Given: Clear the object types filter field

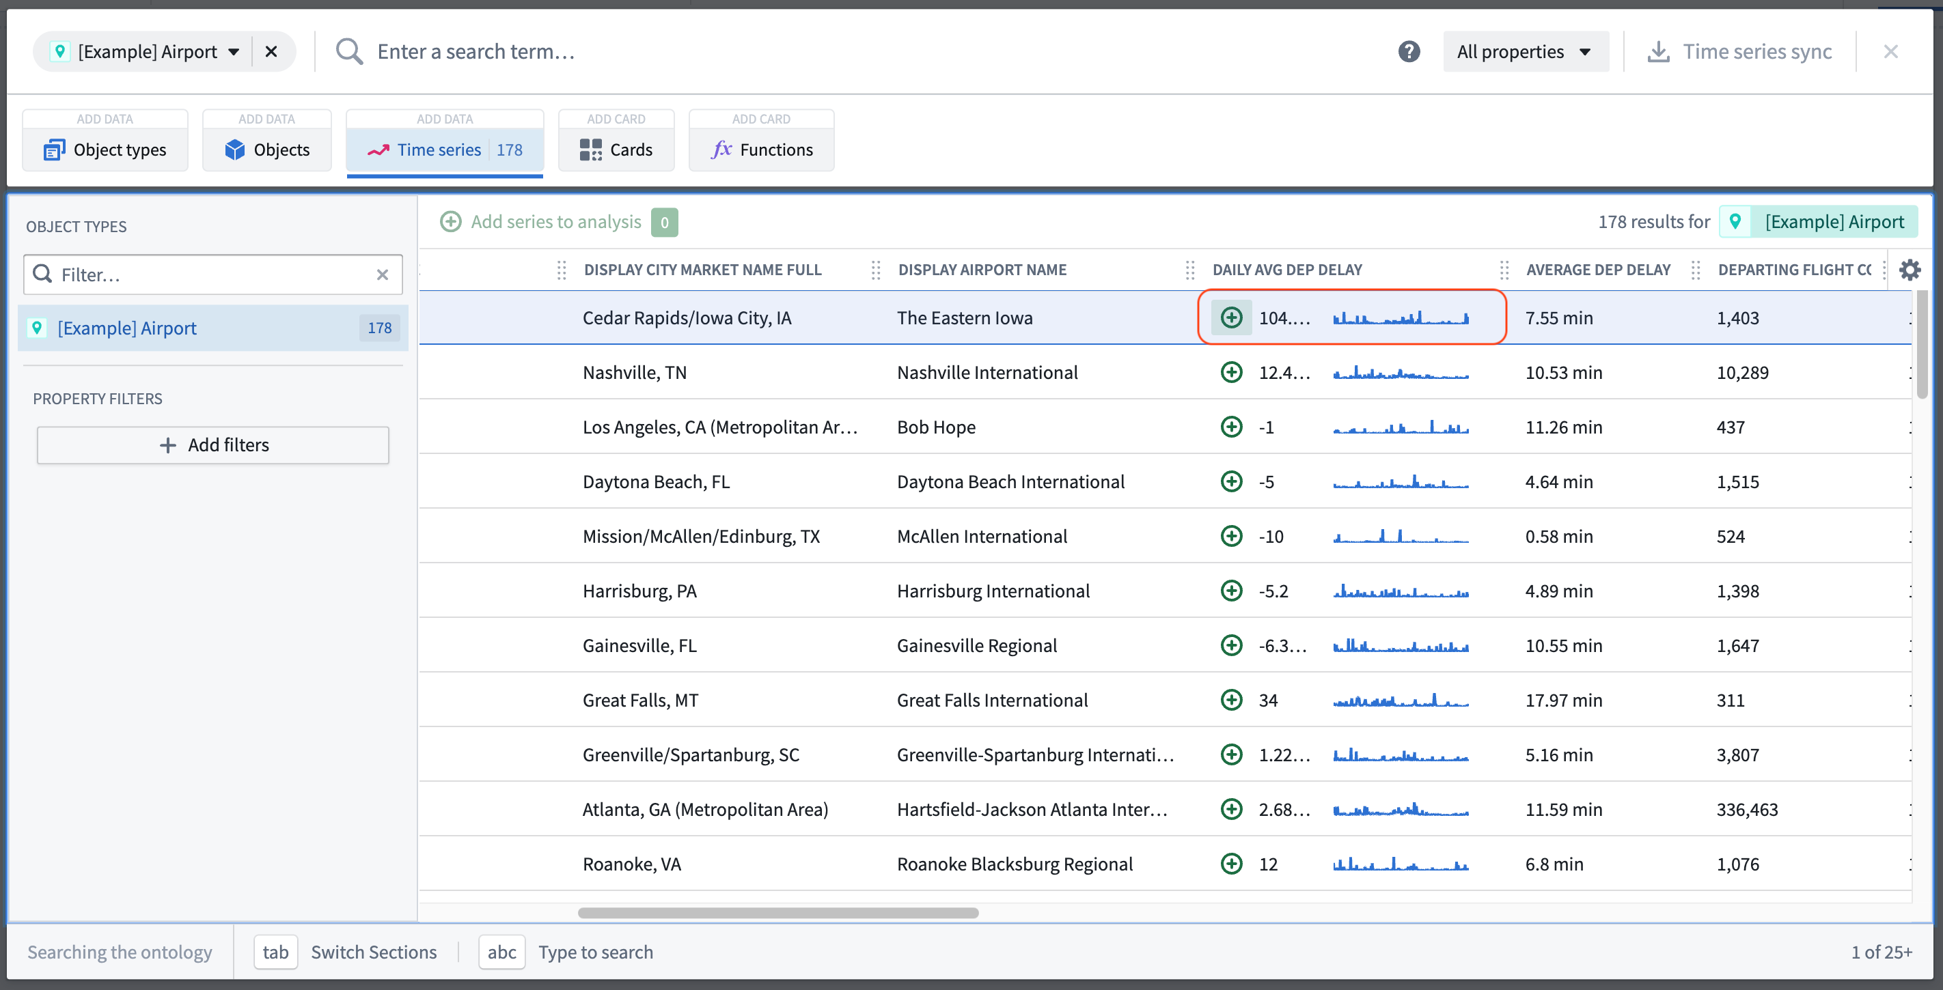Looking at the screenshot, I should click(383, 274).
